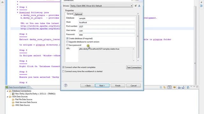The width and height of the screenshot is (204, 114).
Task: Open the Explorer View Menu triangle
Action: click(191, 86)
